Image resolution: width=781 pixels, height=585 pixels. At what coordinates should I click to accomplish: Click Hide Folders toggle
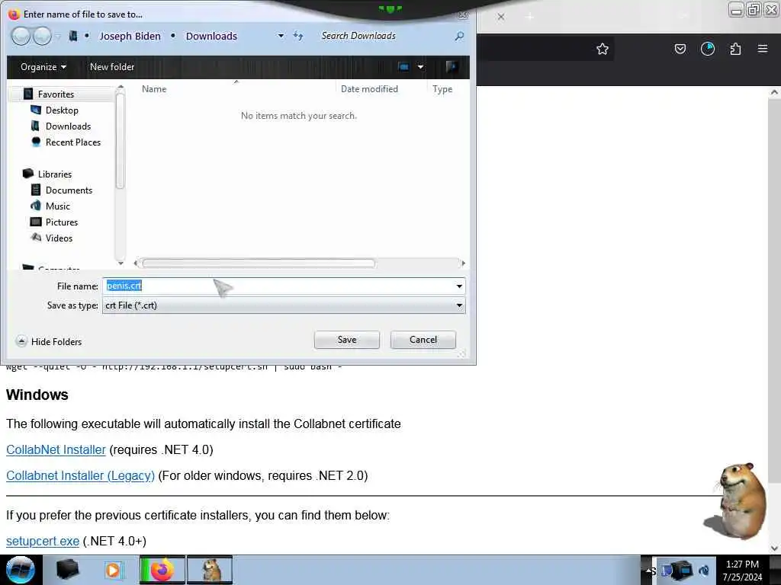(49, 342)
